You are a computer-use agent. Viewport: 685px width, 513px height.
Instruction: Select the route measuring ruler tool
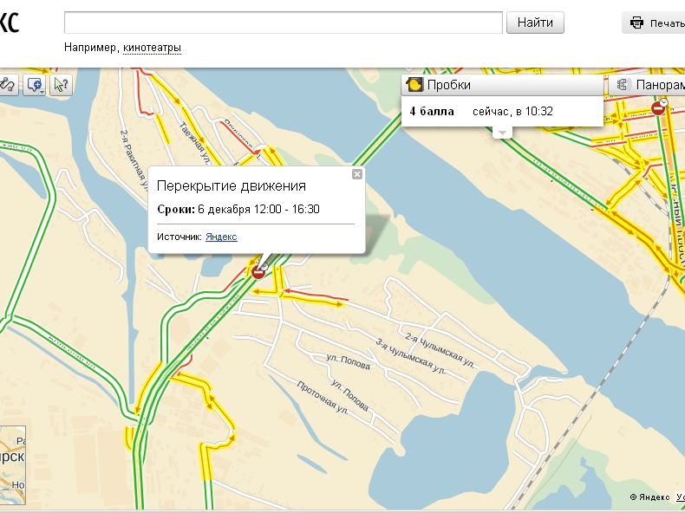point(7,84)
